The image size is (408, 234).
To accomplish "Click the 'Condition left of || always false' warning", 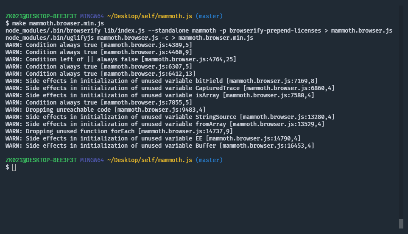I will (x=121, y=59).
